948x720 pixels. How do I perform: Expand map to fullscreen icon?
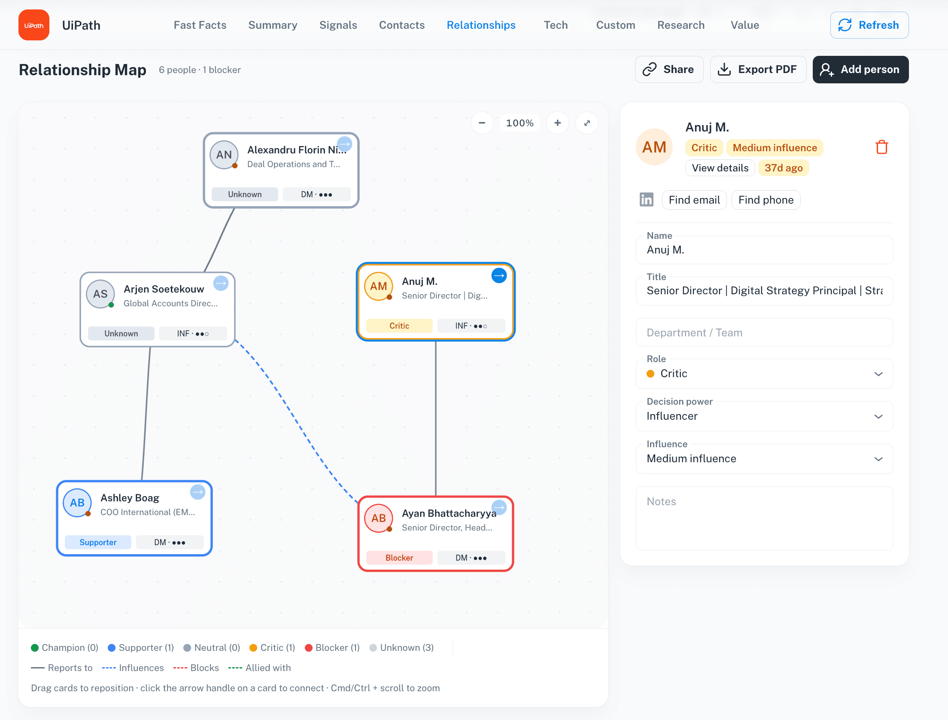click(x=587, y=123)
